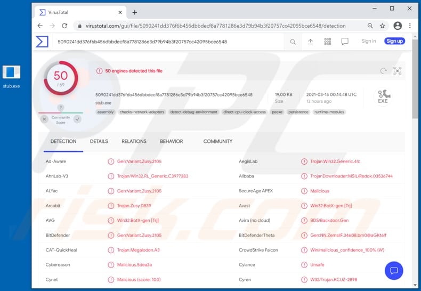The height and width of the screenshot is (291, 421).
Task: Open the Chrome profile avatar
Action: [x=398, y=26]
